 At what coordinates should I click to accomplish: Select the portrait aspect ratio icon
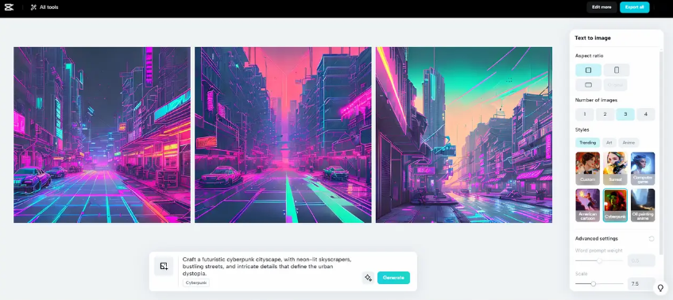tap(617, 70)
